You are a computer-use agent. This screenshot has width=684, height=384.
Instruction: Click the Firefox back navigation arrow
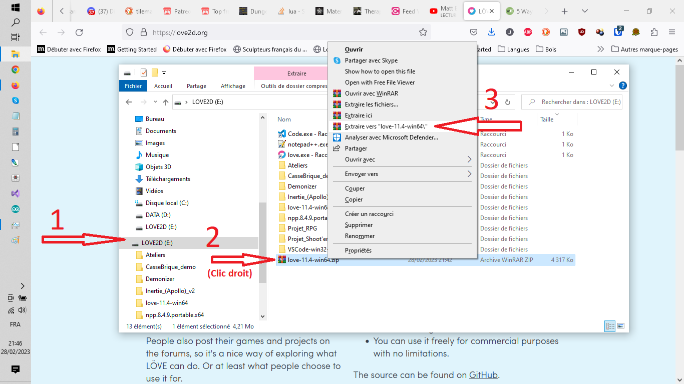click(43, 32)
